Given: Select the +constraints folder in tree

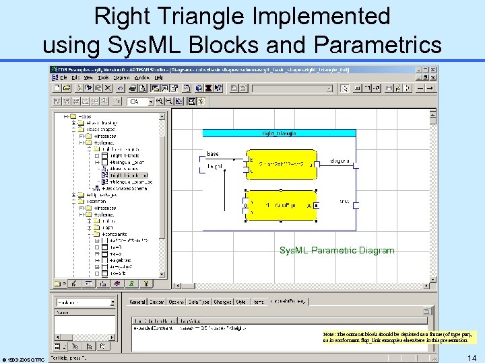Looking at the screenshot, I should 115,234.
